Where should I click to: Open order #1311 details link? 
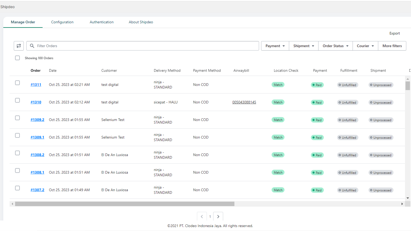point(36,84)
